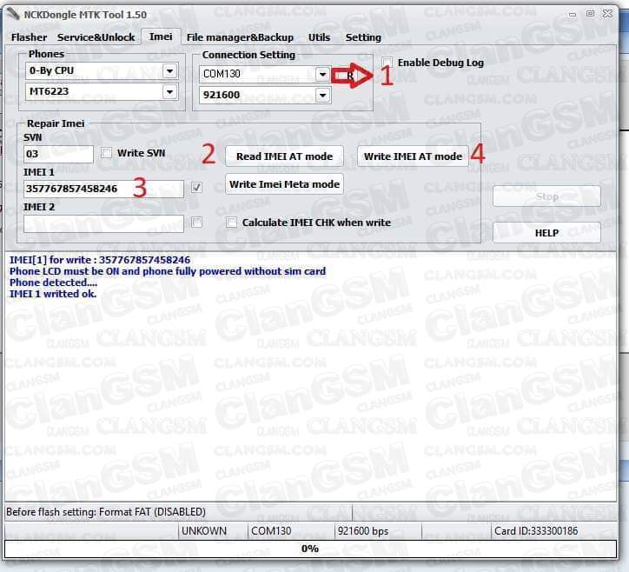Click Write Imei Meta mode button
Screen dimensions: 629x572
(284, 184)
